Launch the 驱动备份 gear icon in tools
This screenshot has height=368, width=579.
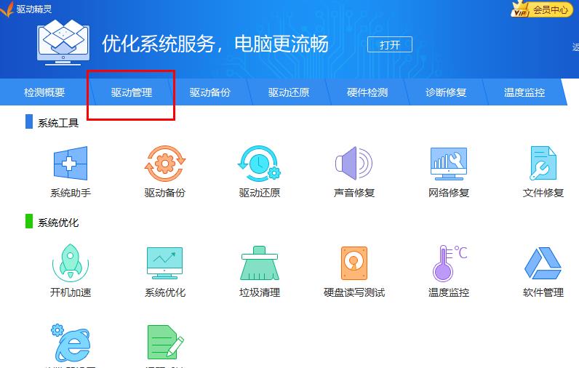click(165, 163)
